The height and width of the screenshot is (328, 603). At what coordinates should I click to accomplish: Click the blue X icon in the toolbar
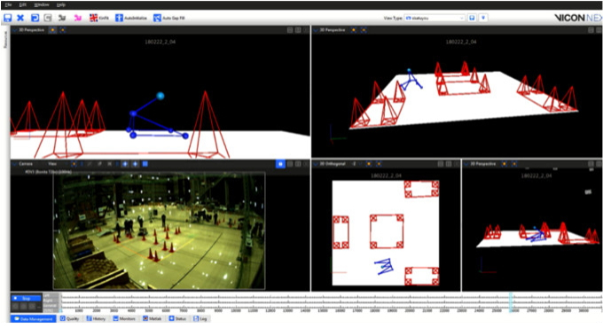click(20, 18)
